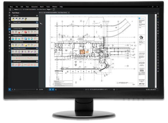
Task: Toggle the highlighted pan mode button in status bar
Action: coord(53,89)
